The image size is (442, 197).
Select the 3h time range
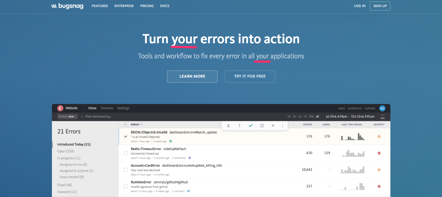click(x=294, y=117)
